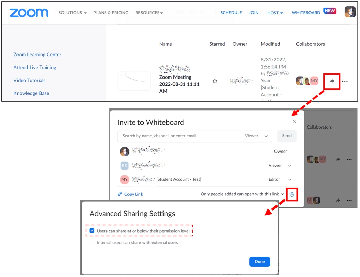
Task: Close the Invite to Whiteboard dialog
Action: click(x=294, y=121)
